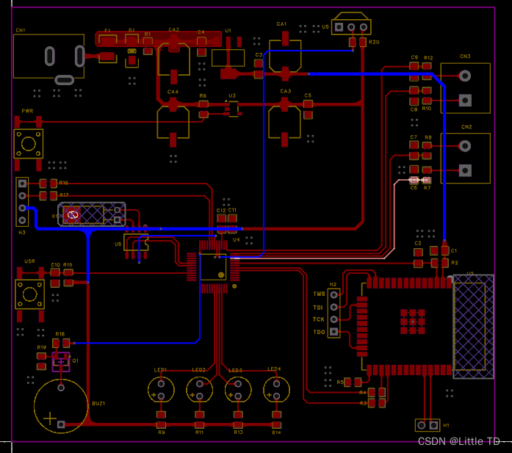512x453 pixels.
Task: Select the LED4 footprint
Action: pos(277,390)
